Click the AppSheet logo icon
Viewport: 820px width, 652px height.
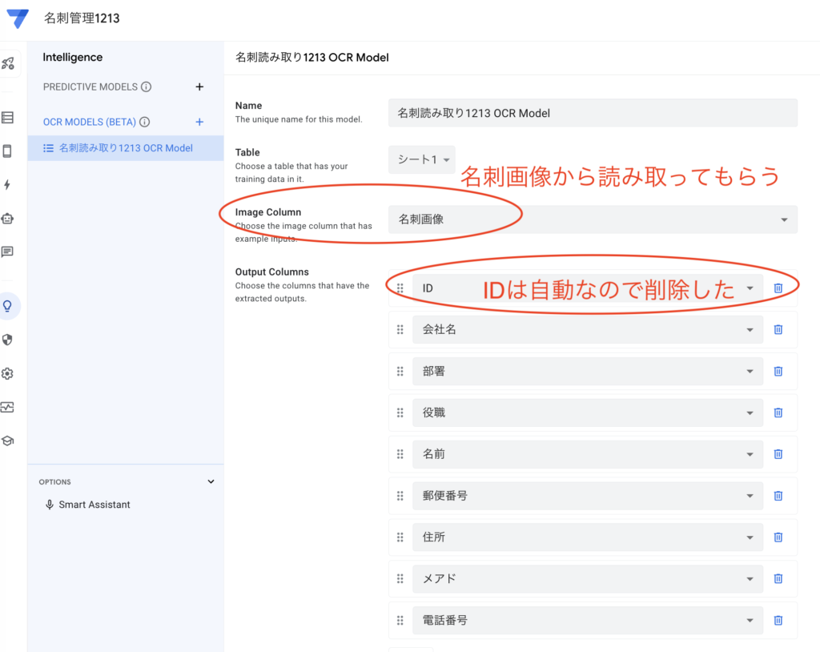click(18, 18)
